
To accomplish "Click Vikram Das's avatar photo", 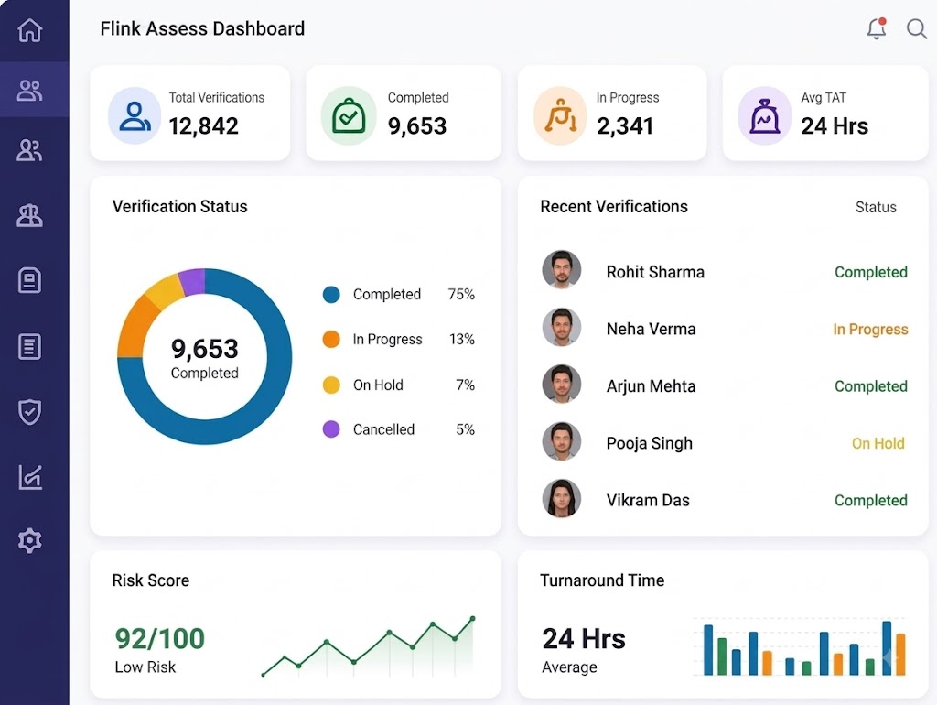I will (x=561, y=498).
